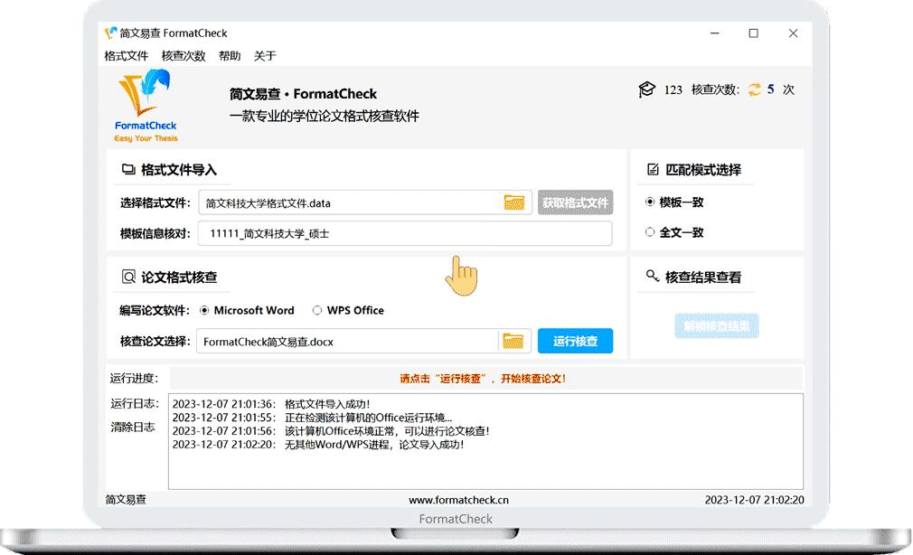Click the 模板信息核对 field
The image size is (913, 555).
pos(405,233)
